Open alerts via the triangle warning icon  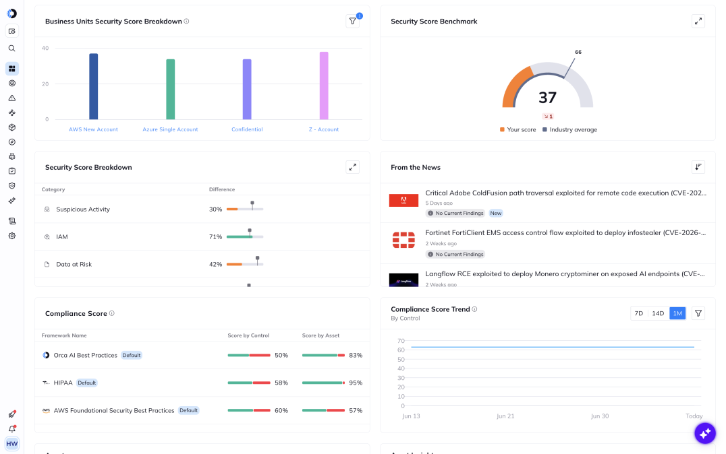tap(12, 98)
